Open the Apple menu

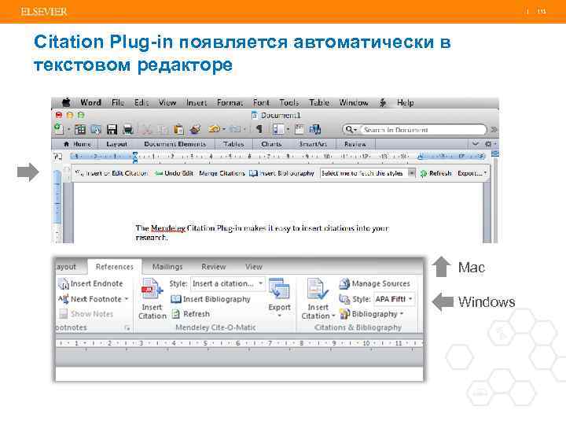click(66, 102)
